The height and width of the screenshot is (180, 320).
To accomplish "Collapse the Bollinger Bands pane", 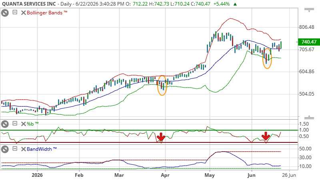I will (x=15, y=12).
